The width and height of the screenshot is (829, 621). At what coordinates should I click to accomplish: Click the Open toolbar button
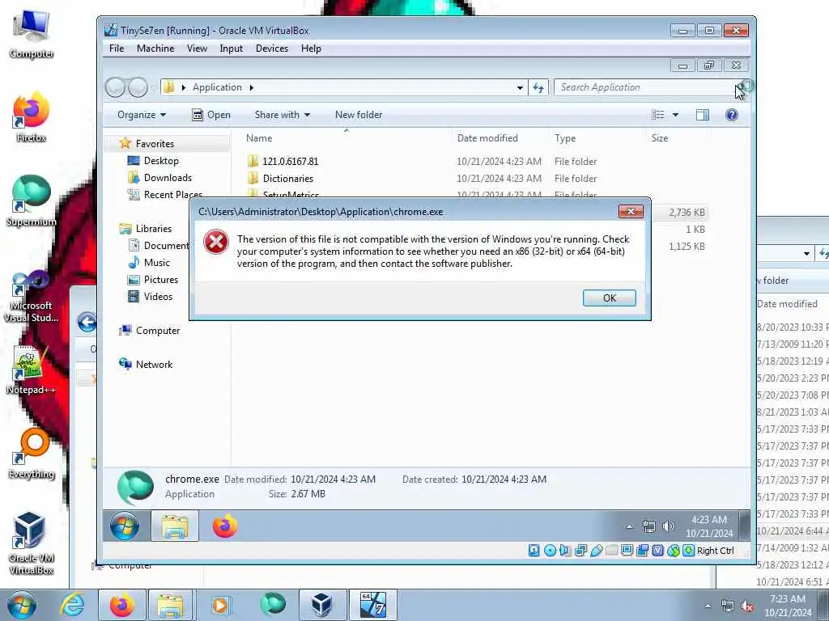(211, 115)
